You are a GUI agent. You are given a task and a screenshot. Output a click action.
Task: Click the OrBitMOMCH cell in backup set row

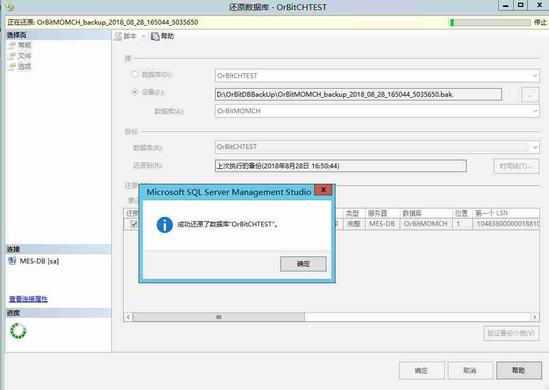(426, 224)
